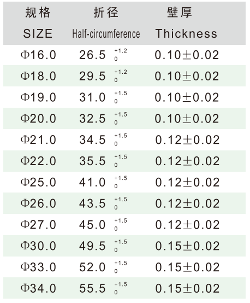Click thickness 0.12±0.02 in Φ22.0 row
The height and width of the screenshot is (303, 250).
coord(188,161)
